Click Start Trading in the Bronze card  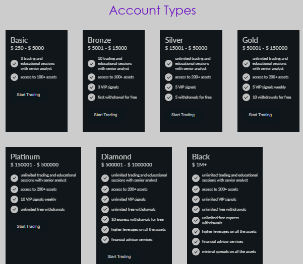pyautogui.click(x=105, y=115)
